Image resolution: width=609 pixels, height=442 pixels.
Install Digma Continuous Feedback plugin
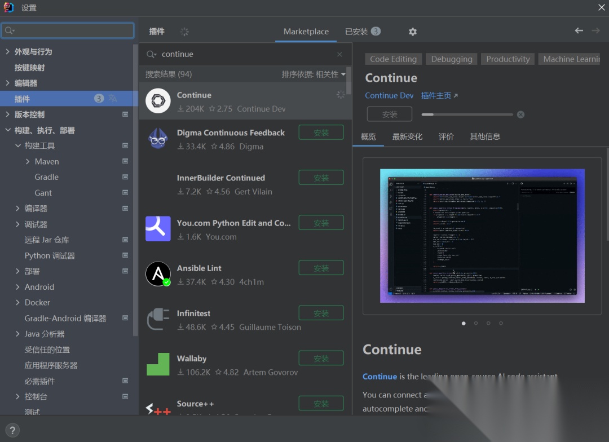[x=321, y=132]
